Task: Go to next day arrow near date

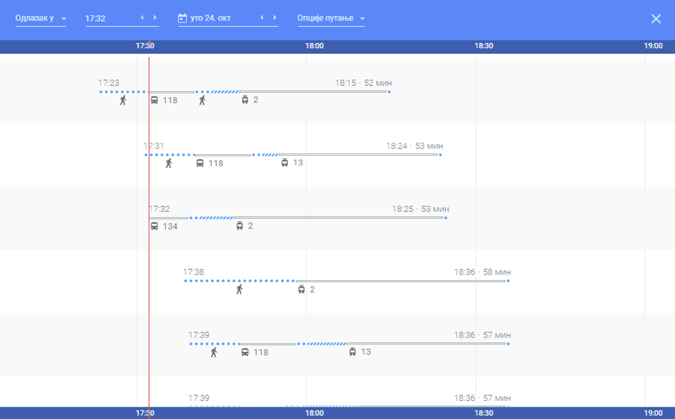Action: [x=275, y=18]
